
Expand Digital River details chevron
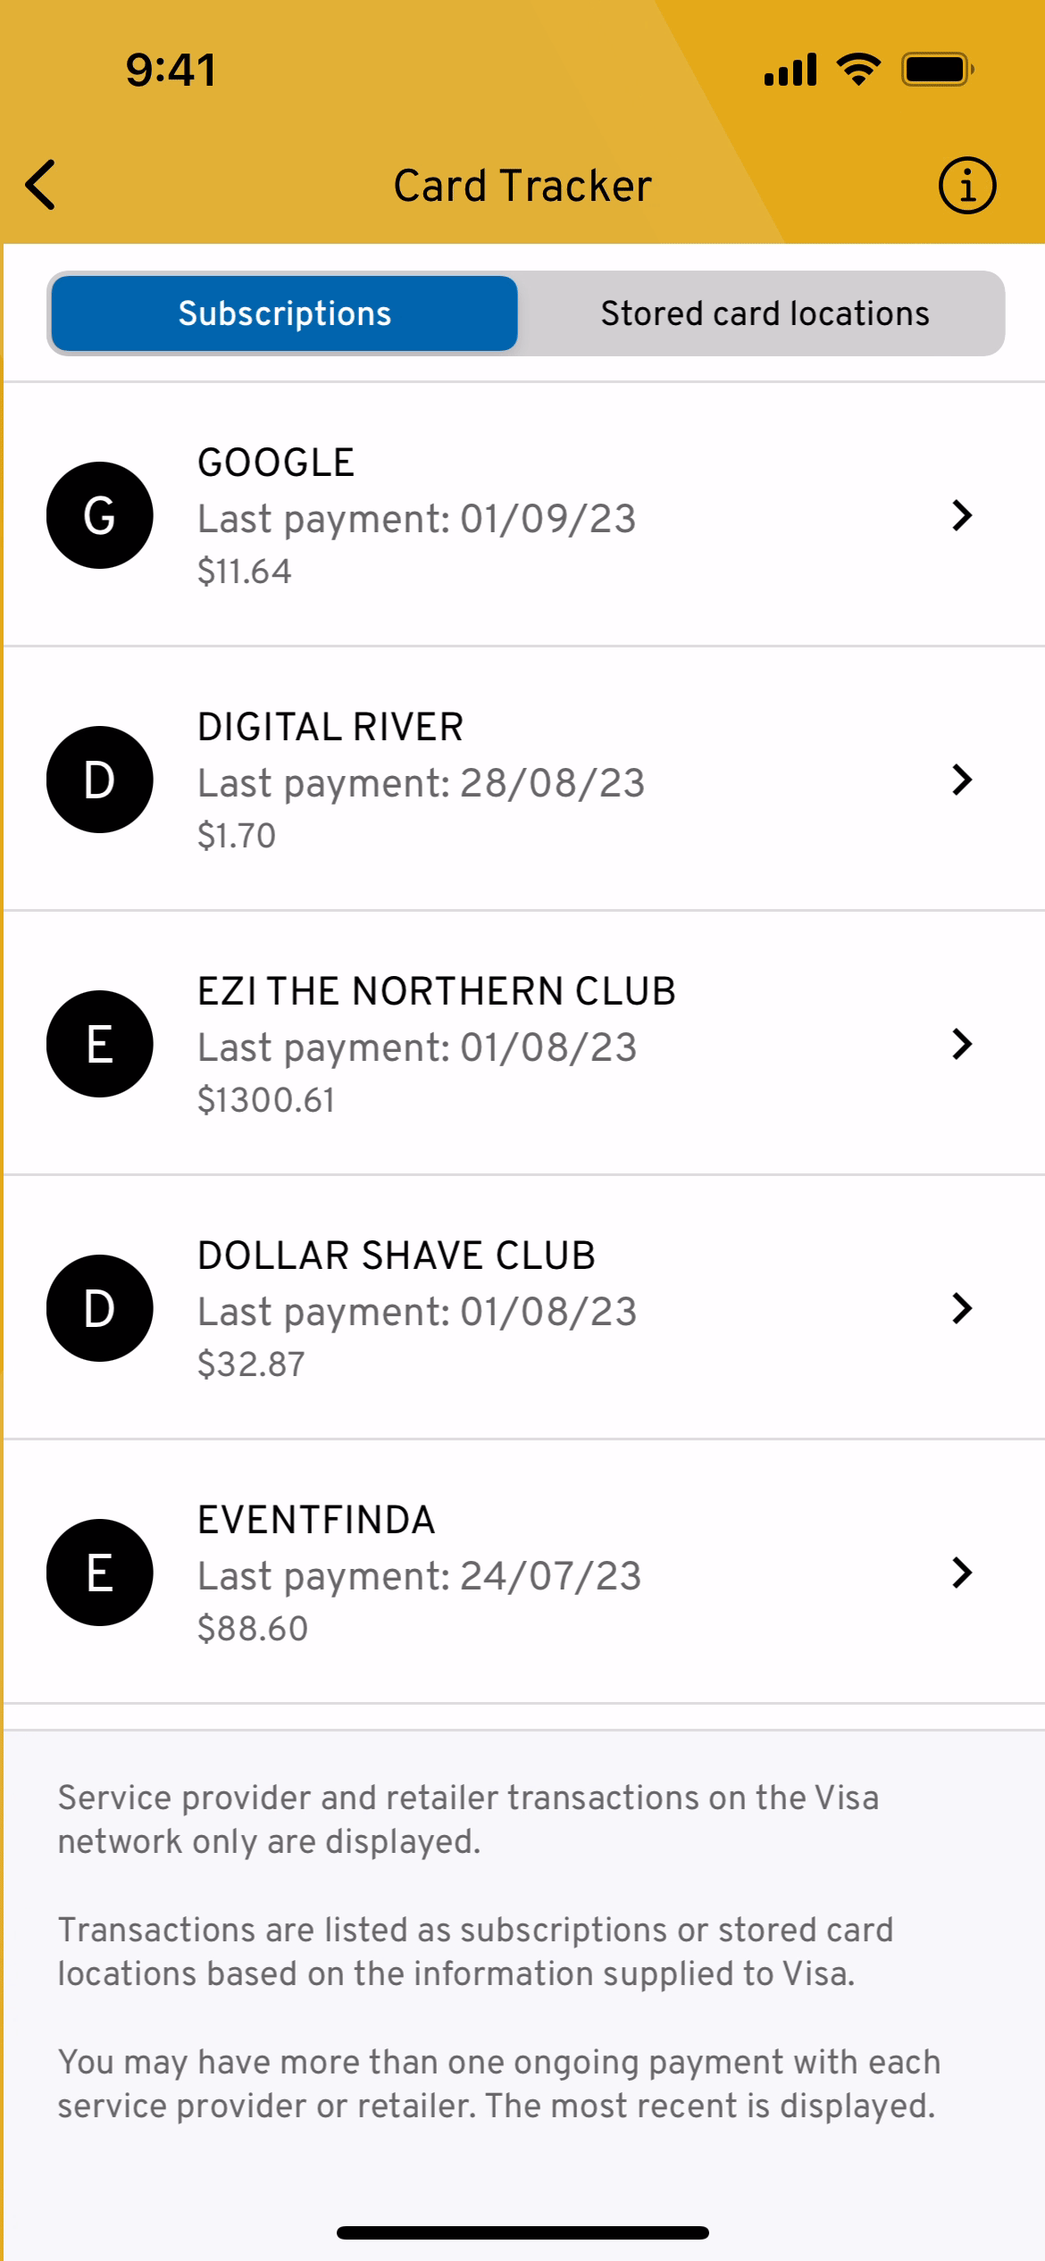(961, 780)
